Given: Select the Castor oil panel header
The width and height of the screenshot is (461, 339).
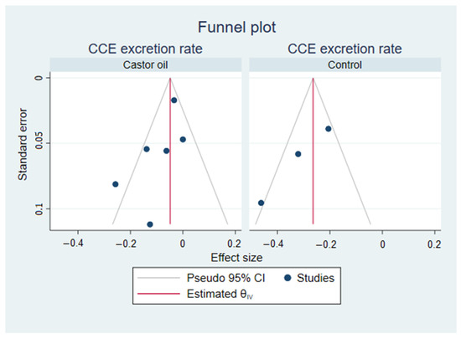Looking at the screenshot, I should 146,64.
